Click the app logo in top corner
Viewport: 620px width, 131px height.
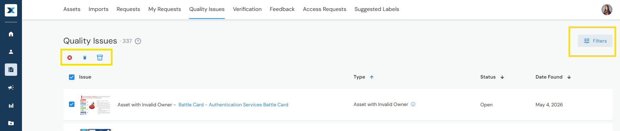11,10
